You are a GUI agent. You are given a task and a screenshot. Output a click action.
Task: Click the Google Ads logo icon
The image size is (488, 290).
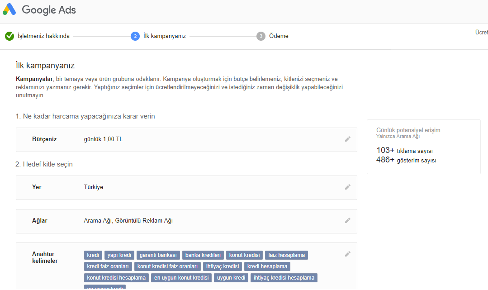pos(9,10)
